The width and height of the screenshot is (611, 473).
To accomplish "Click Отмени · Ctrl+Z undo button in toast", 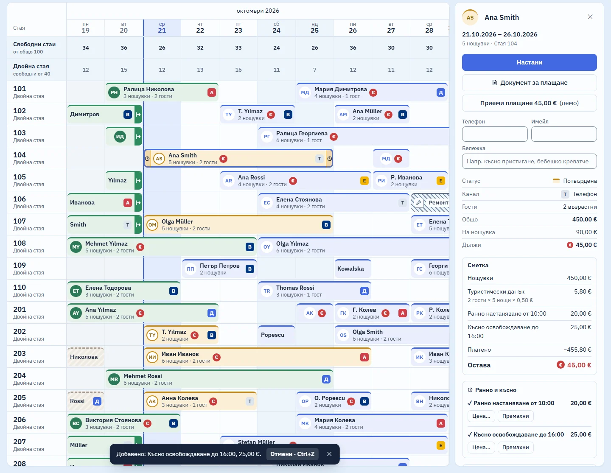I will 292,454.
